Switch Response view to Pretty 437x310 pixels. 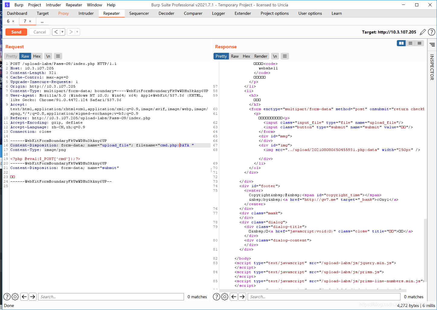(x=221, y=56)
